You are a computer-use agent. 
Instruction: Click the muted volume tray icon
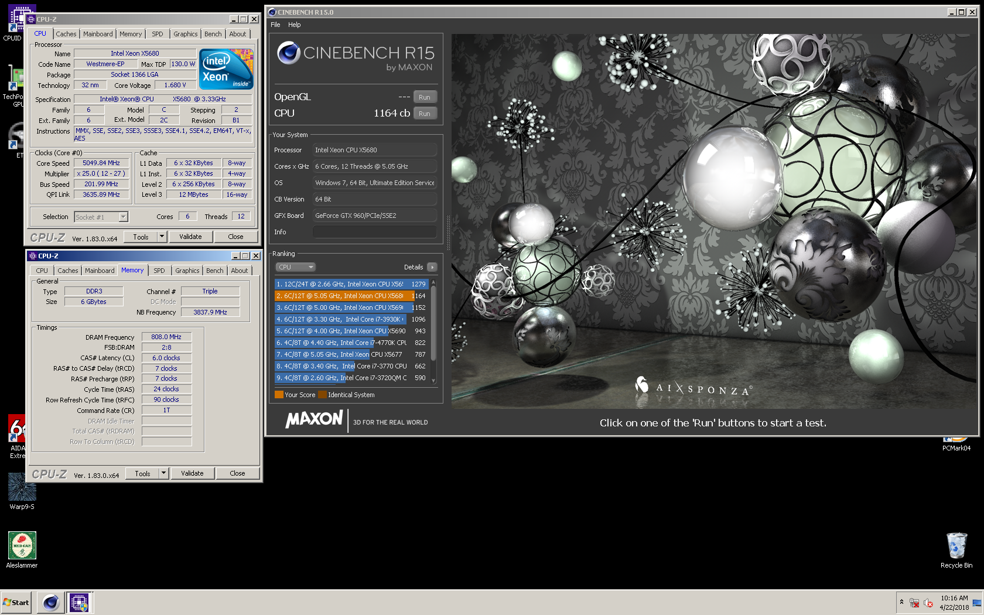click(928, 603)
